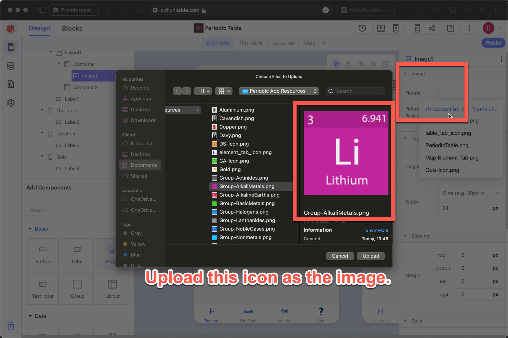Click the help question mark icon
This screenshot has height=338, width=508.
click(x=450, y=28)
